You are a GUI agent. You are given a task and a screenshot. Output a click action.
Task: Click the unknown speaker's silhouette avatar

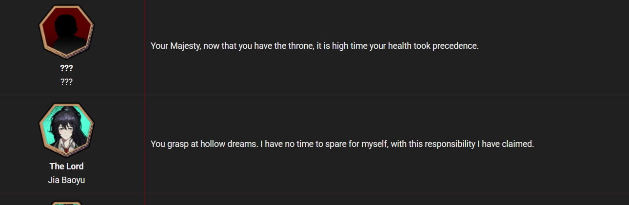[x=66, y=32]
